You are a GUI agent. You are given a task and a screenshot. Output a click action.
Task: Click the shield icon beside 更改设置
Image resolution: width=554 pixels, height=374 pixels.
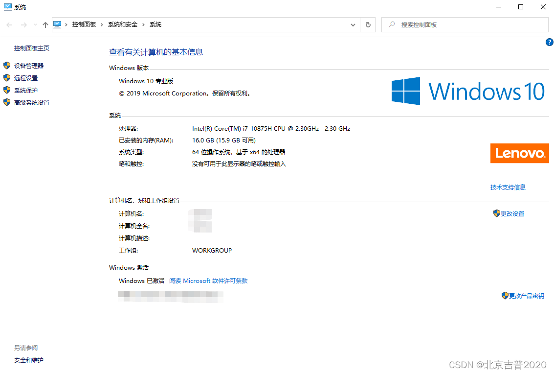pos(497,213)
